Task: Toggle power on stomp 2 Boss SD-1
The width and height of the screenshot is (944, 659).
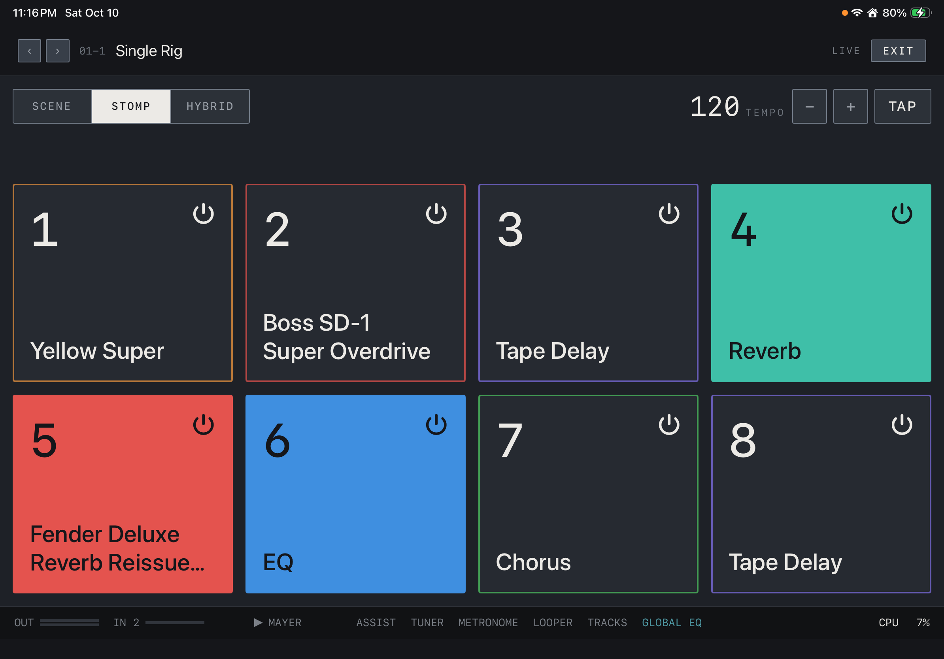Action: (436, 213)
